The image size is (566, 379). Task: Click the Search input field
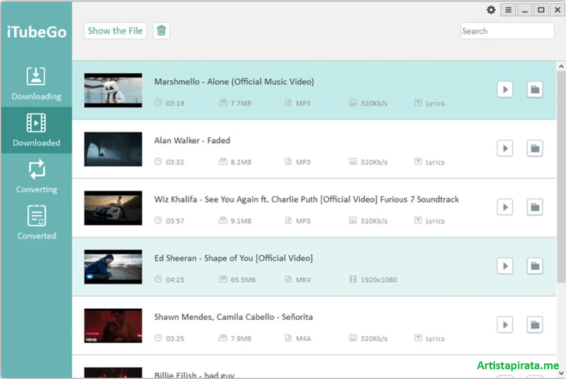point(507,31)
